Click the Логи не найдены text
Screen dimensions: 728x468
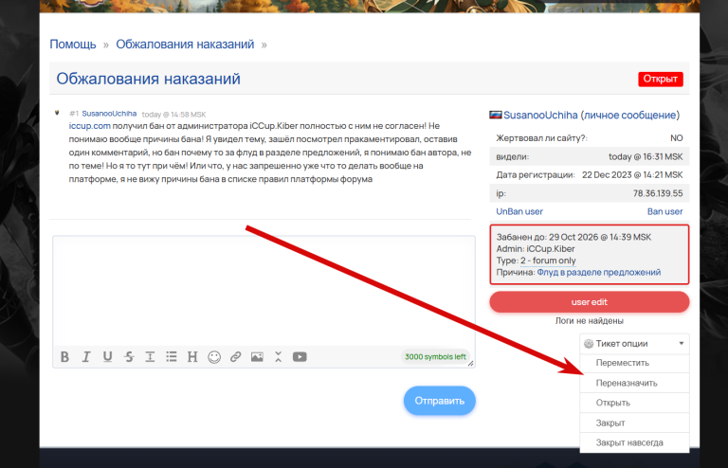coord(590,321)
